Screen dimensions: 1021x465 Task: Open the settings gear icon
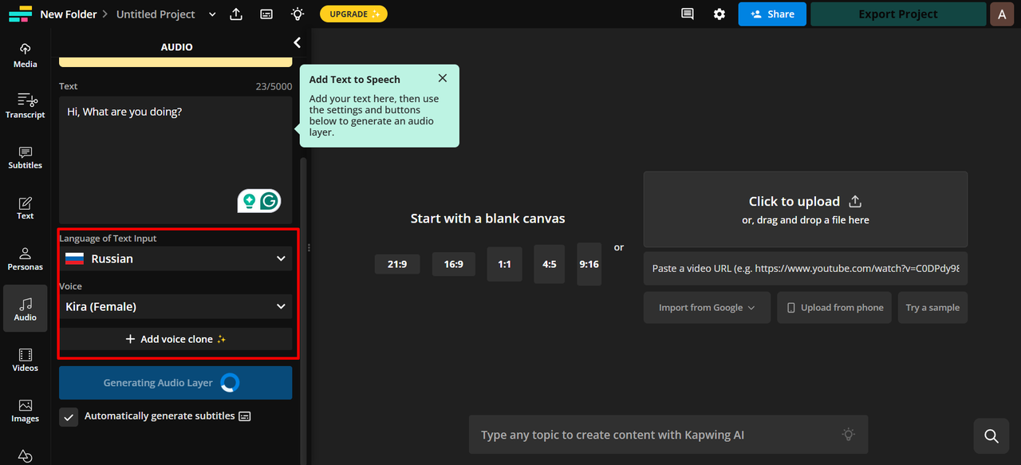719,14
